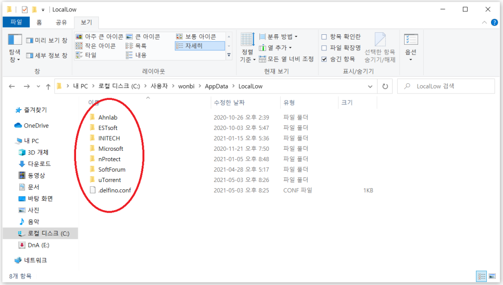Toggle the preview pane (미리 보기 창)
503x285 pixels.
tap(47, 41)
